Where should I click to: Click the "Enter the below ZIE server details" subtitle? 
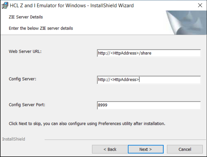tap(41, 28)
